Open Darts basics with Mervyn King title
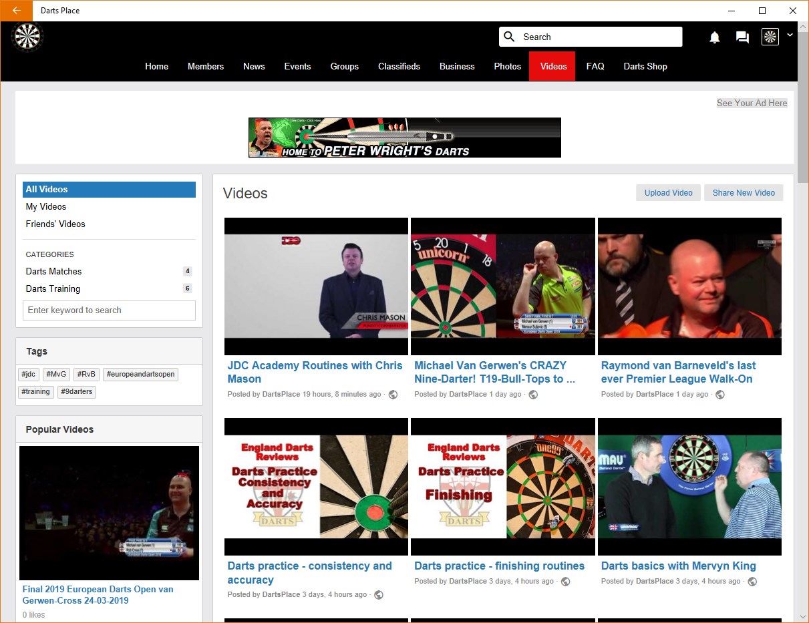 point(678,566)
